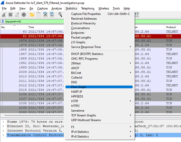The width and height of the screenshot is (181, 142).
Task: Select HPFEEDS statistics
Action: click(99, 96)
